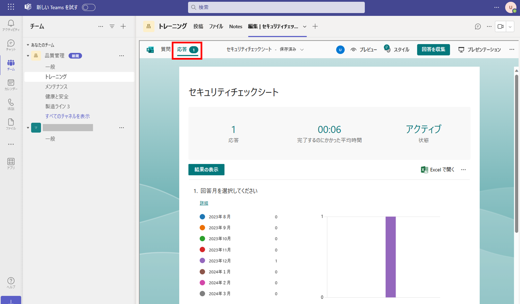
Task: Click the 回答を収集 button
Action: point(433,49)
